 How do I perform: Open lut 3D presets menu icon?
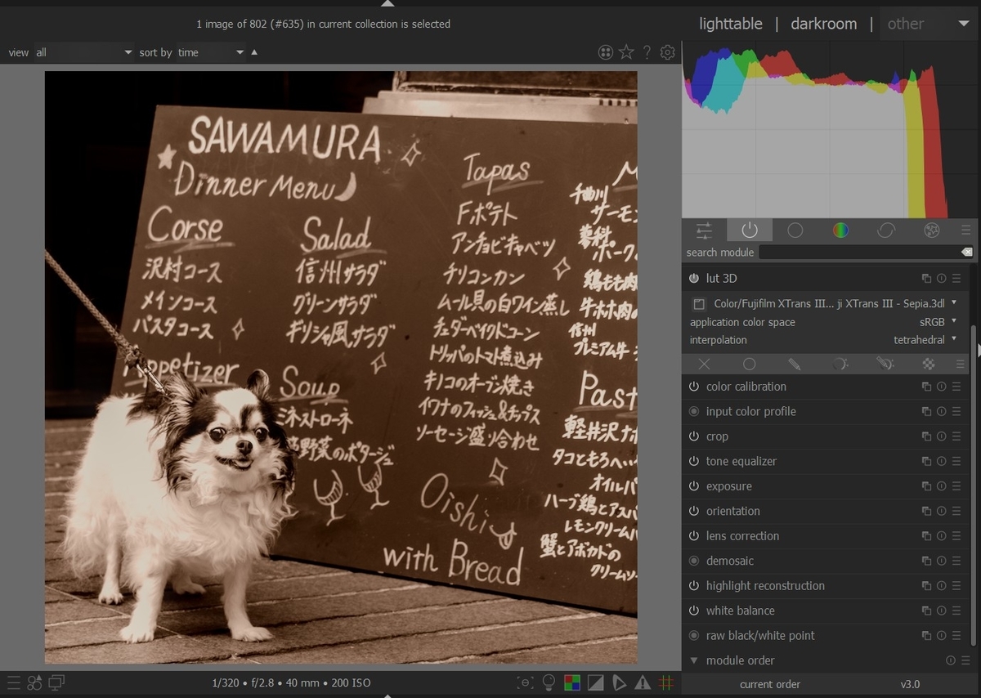956,279
